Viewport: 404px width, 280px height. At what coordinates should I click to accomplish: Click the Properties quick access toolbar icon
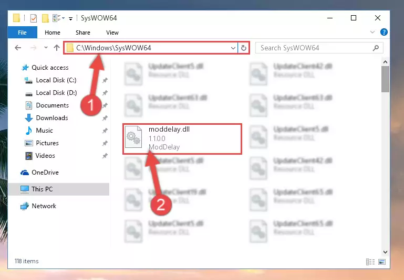pyautogui.click(x=34, y=18)
